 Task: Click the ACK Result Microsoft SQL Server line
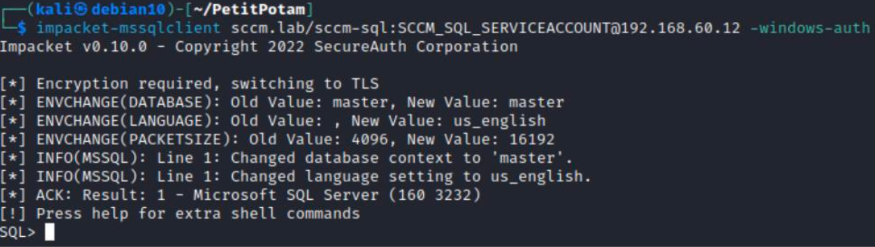pyautogui.click(x=258, y=195)
